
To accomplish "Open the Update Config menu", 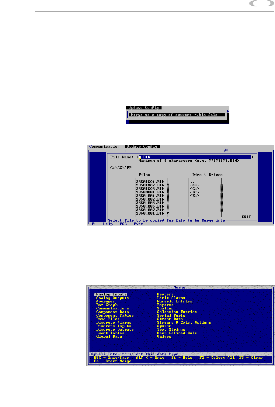I will coord(142,147).
